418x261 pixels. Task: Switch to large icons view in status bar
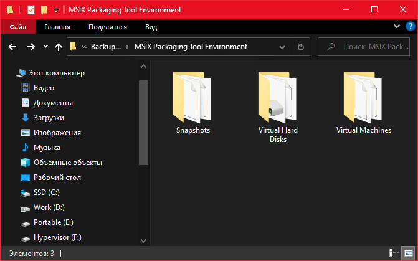[409, 252]
